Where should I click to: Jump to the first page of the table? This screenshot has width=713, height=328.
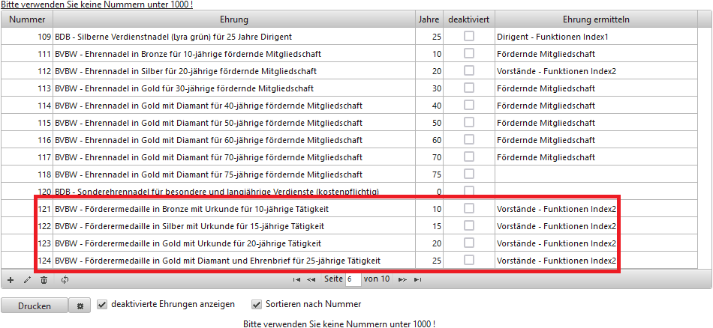click(x=296, y=279)
